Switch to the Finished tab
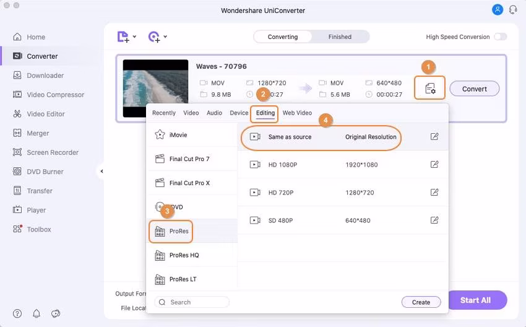The image size is (526, 327). [340, 37]
